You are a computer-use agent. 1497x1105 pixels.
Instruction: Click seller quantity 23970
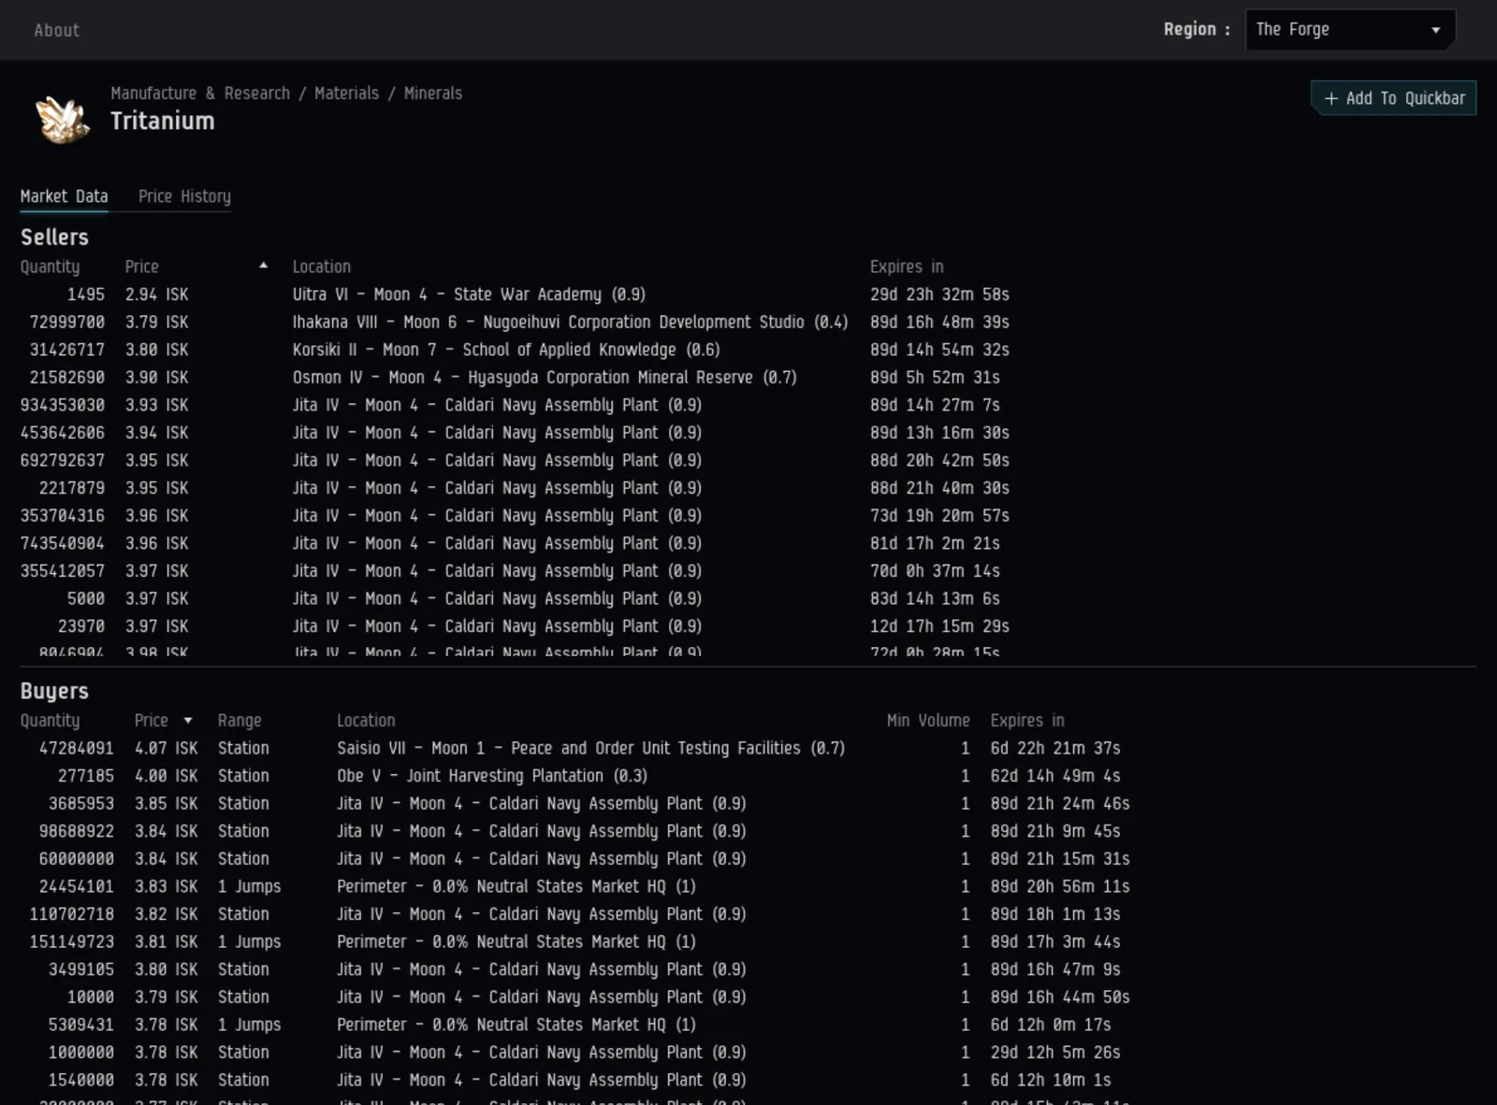(x=81, y=626)
